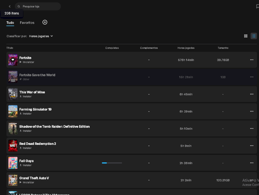Focus the Pesquisar loja search field
259x195 pixels.
click(38, 6)
